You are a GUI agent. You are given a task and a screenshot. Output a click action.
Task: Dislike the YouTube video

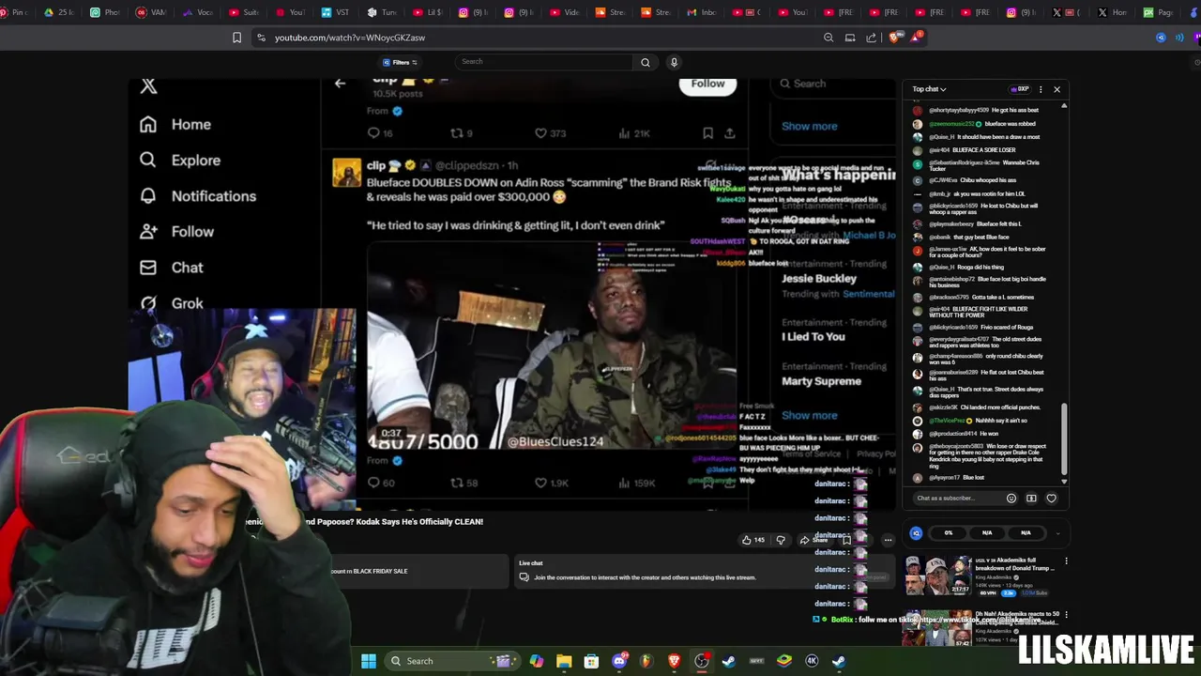pos(781,540)
